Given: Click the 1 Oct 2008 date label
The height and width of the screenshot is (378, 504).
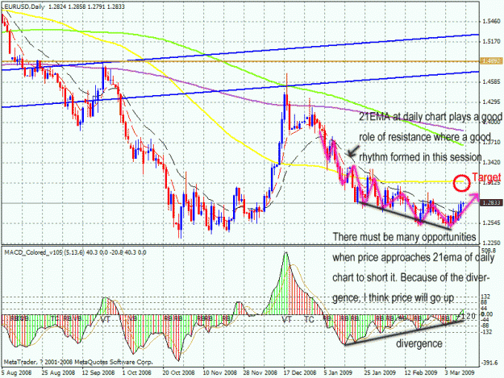Looking at the screenshot, I should 137,372.
